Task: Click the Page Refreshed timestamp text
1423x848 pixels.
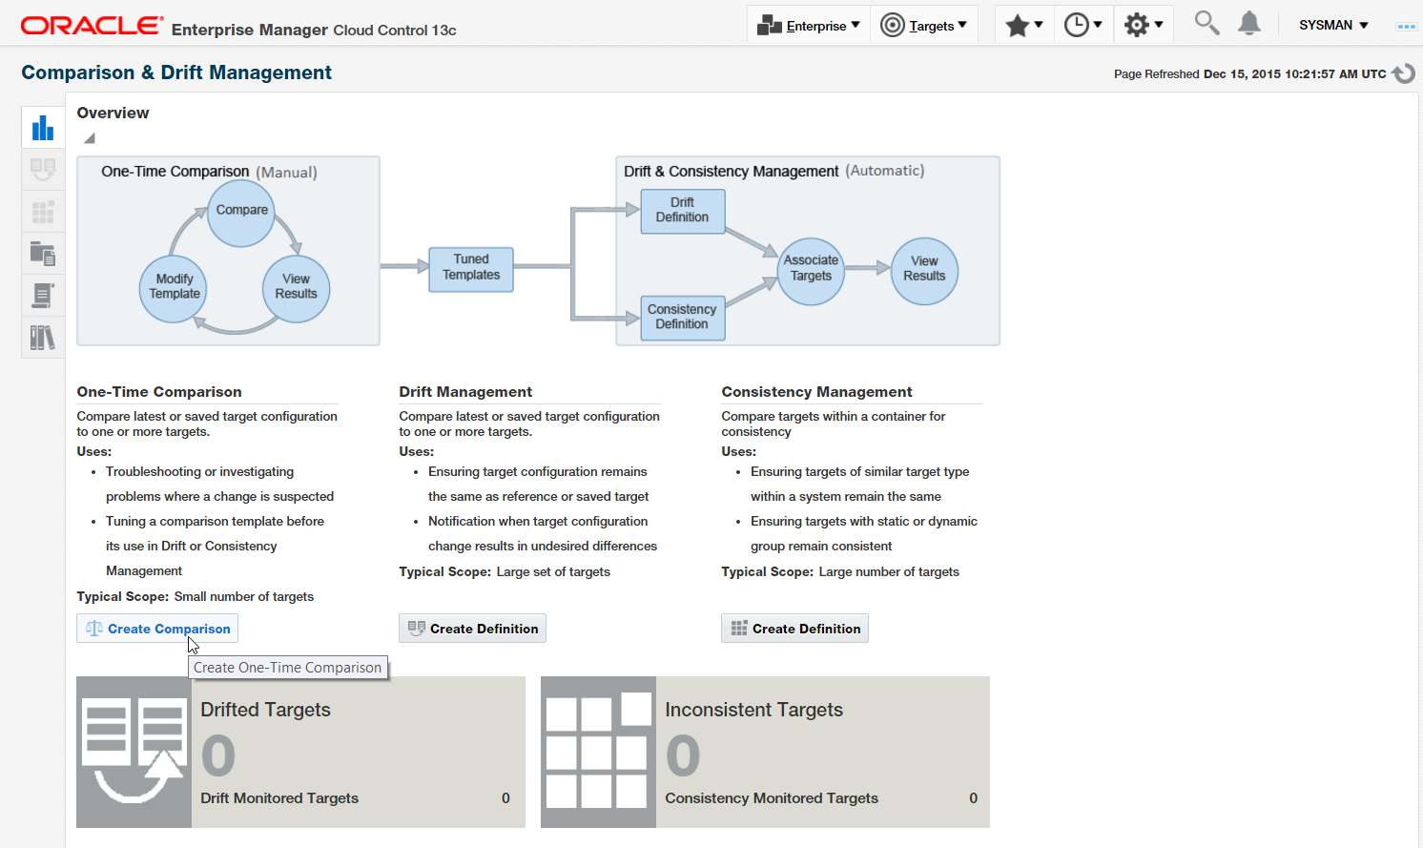Action: (1249, 73)
